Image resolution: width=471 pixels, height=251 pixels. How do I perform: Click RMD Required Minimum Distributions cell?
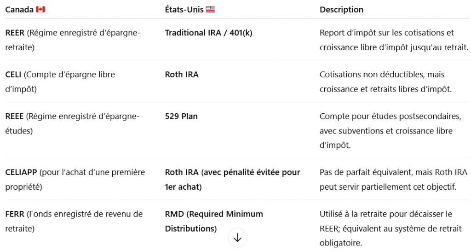214,221
